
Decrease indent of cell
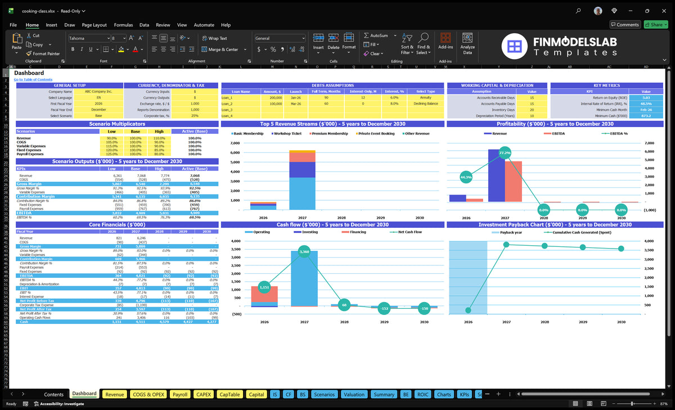click(x=182, y=49)
